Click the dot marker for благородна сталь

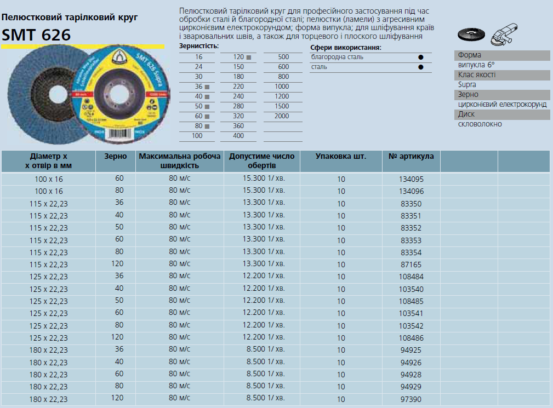tap(420, 58)
